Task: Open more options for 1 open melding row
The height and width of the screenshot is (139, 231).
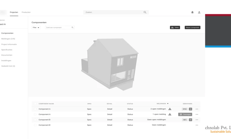Action: click(197, 114)
